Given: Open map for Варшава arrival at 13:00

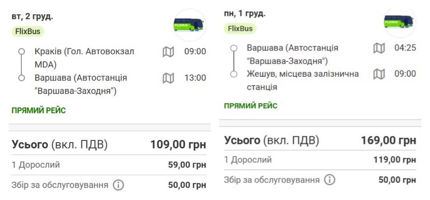Looking at the screenshot, I should [x=168, y=78].
